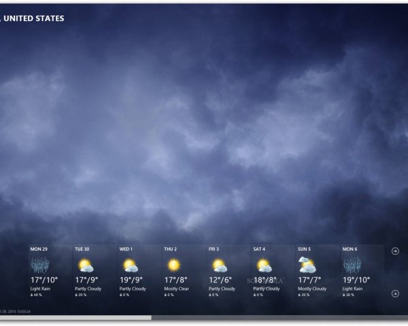Click the UNITED STATES location header
Screen dimensions: 408x326
[34, 18]
